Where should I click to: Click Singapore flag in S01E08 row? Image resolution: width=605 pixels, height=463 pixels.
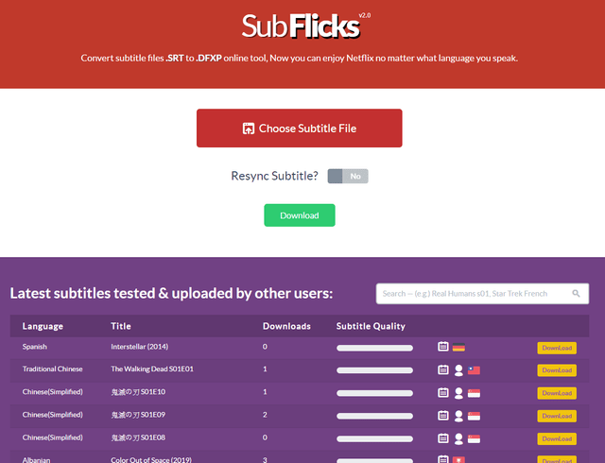474,438
